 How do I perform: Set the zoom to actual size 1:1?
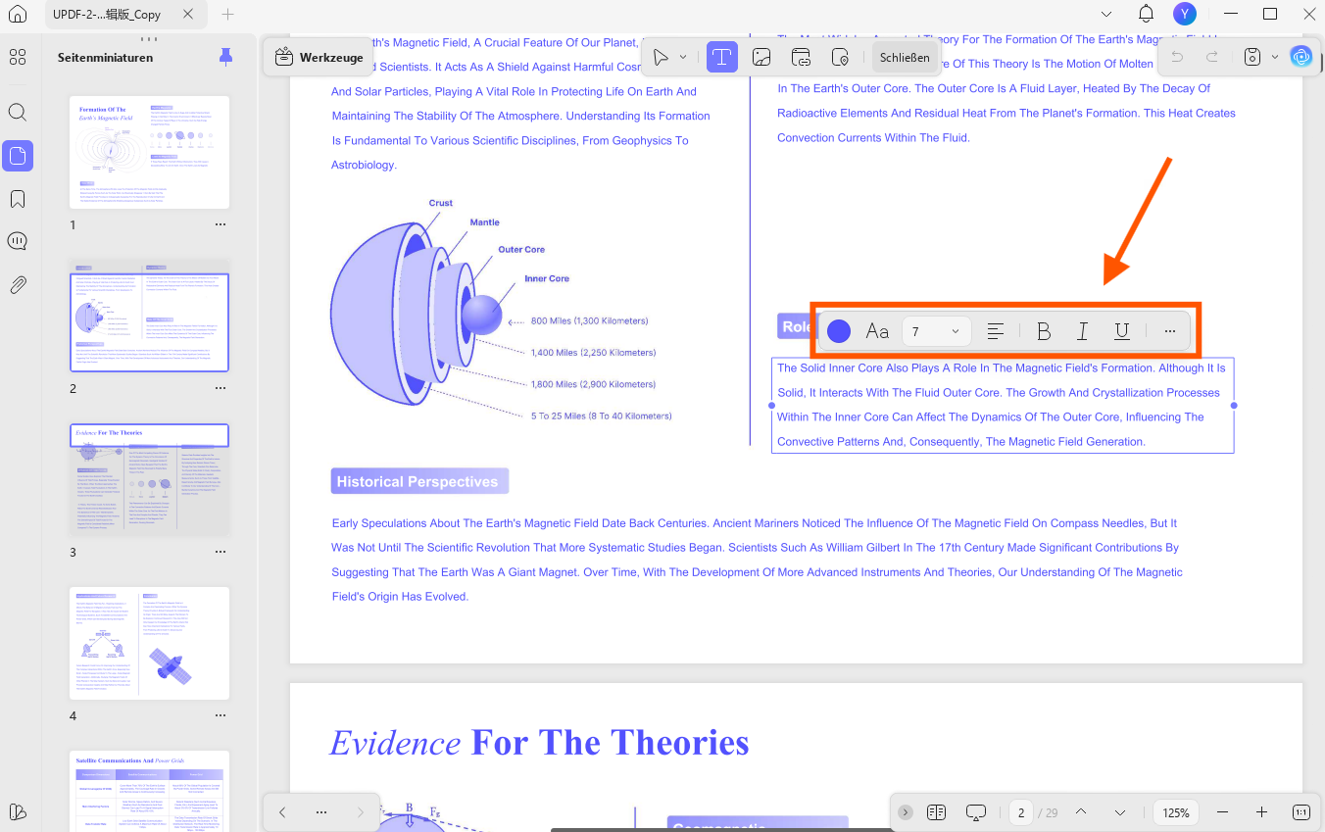[1301, 812]
